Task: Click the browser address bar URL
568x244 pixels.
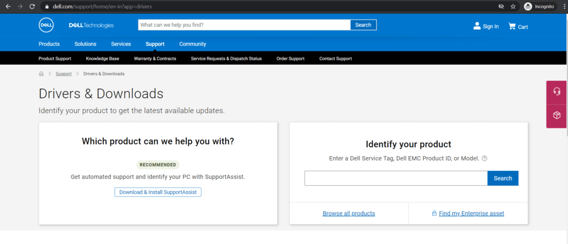Action: (x=103, y=7)
